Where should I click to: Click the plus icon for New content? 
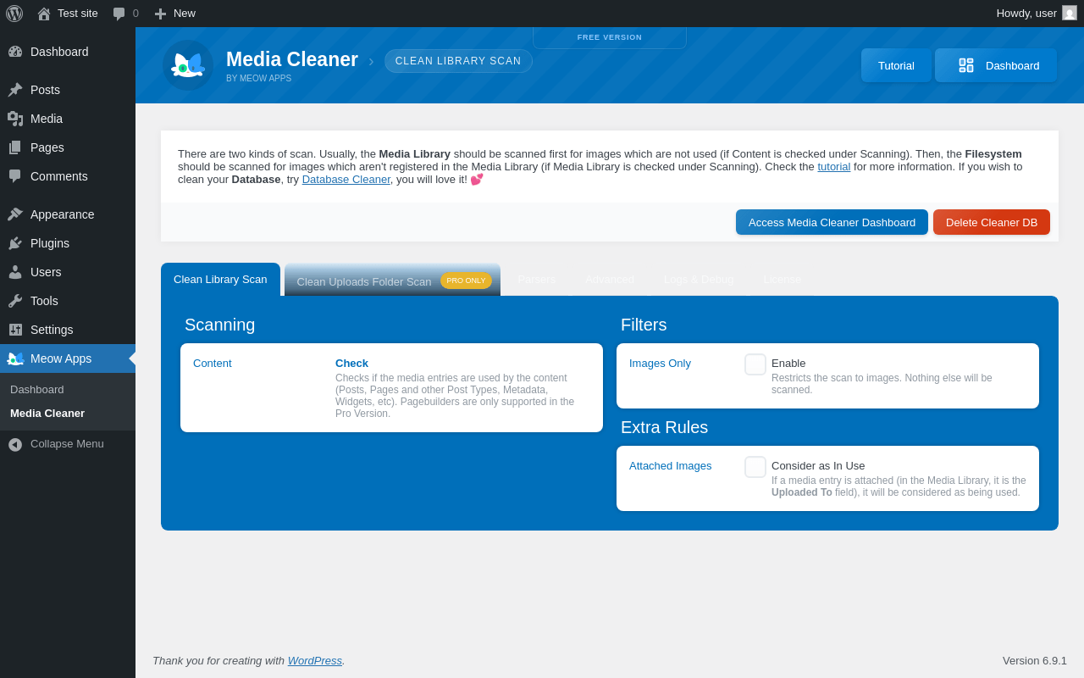click(x=160, y=14)
